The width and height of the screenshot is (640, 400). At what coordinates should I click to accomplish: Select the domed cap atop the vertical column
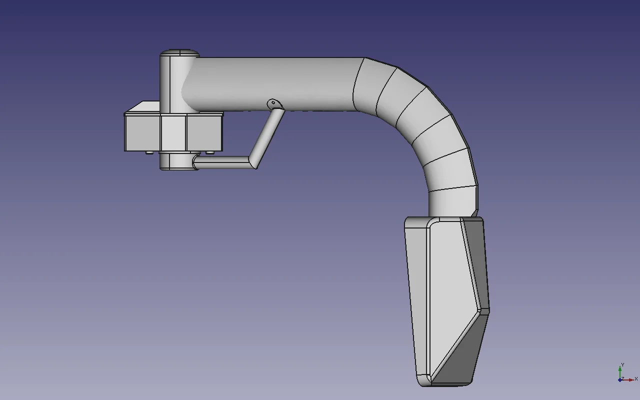click(x=179, y=52)
